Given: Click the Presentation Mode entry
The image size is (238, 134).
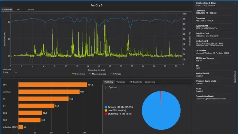Looking at the screenshot, I should coord(211,98).
